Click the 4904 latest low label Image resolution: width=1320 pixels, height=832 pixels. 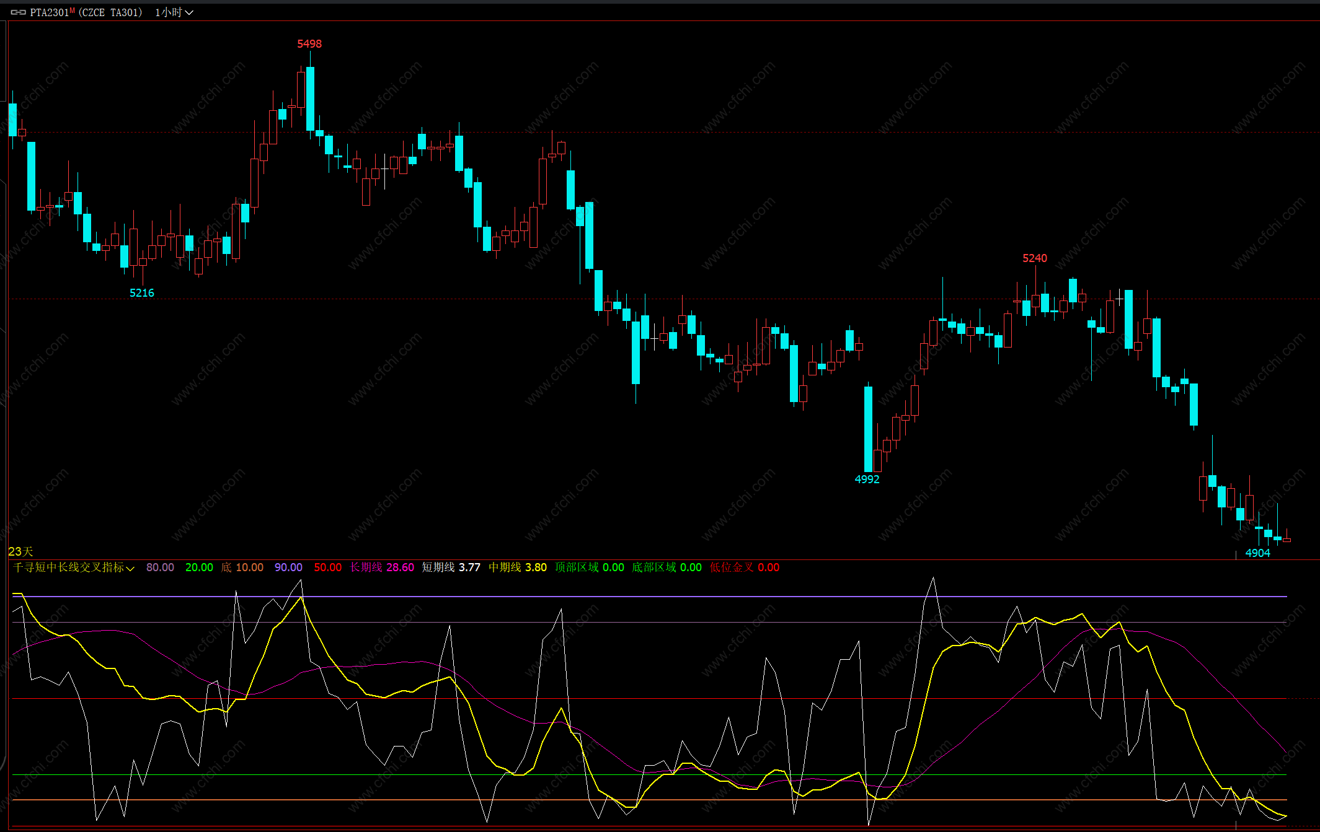click(1257, 553)
